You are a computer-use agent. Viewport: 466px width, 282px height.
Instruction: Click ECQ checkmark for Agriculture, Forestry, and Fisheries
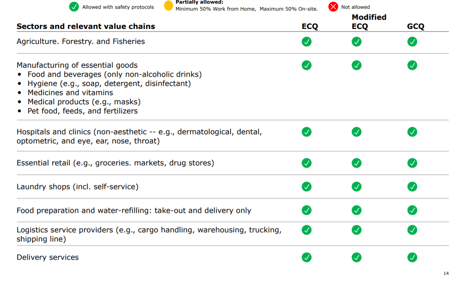(306, 42)
